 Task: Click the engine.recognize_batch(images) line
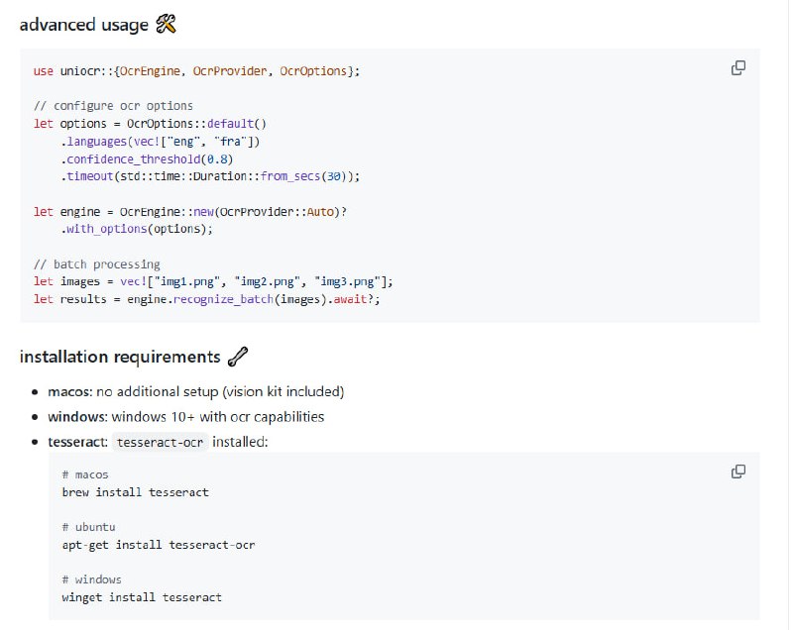click(x=206, y=299)
